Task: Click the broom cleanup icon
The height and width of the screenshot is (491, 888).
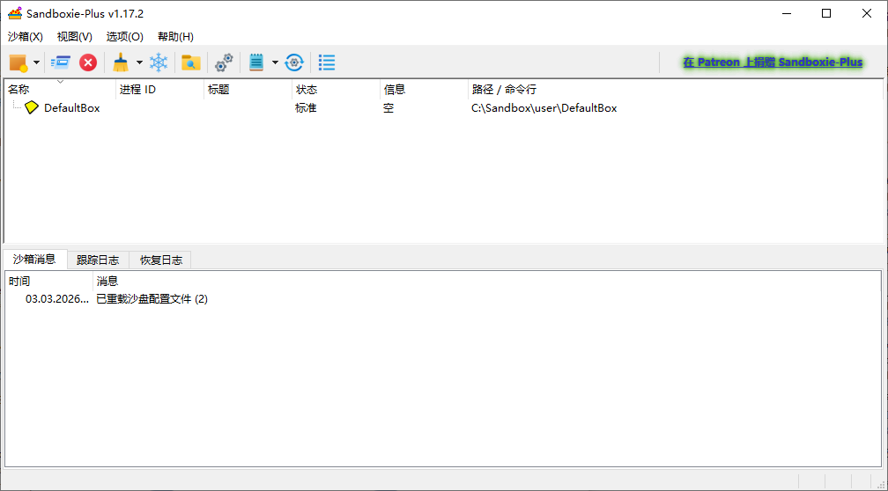Action: tap(121, 62)
